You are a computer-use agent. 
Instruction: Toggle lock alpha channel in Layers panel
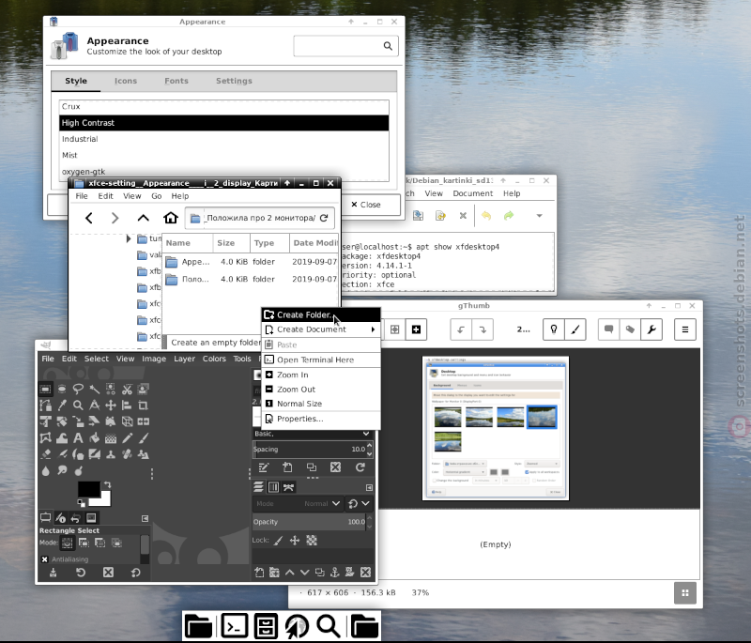pos(312,541)
